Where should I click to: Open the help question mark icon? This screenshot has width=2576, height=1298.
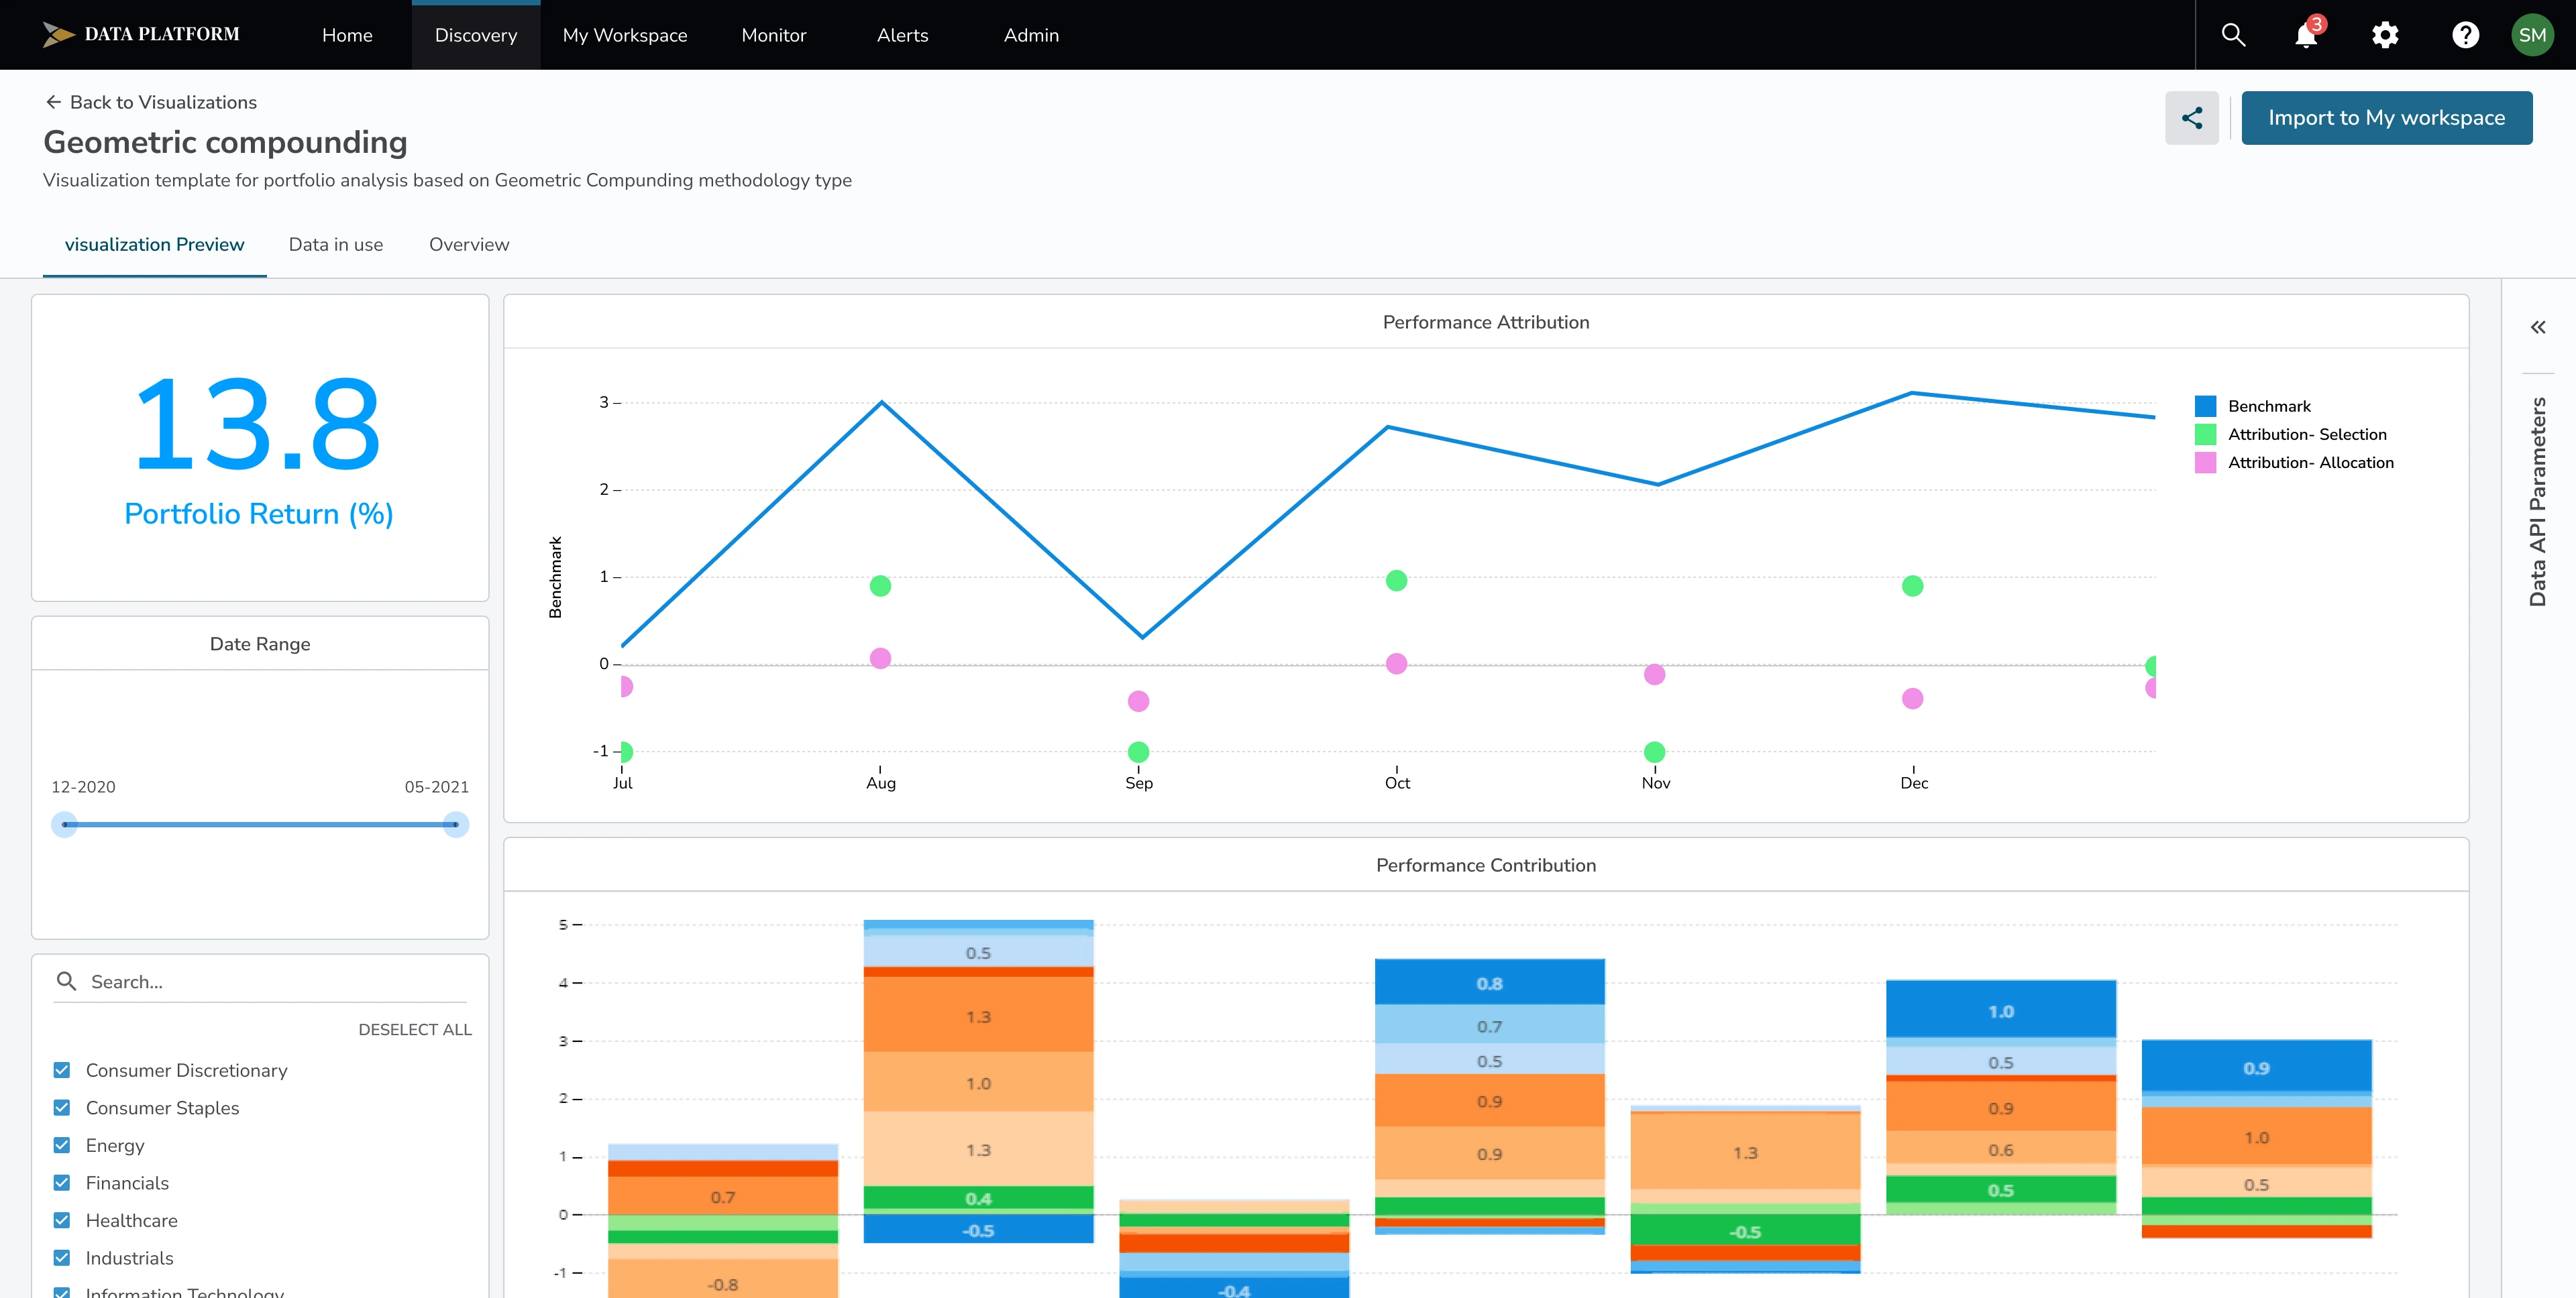(2465, 35)
